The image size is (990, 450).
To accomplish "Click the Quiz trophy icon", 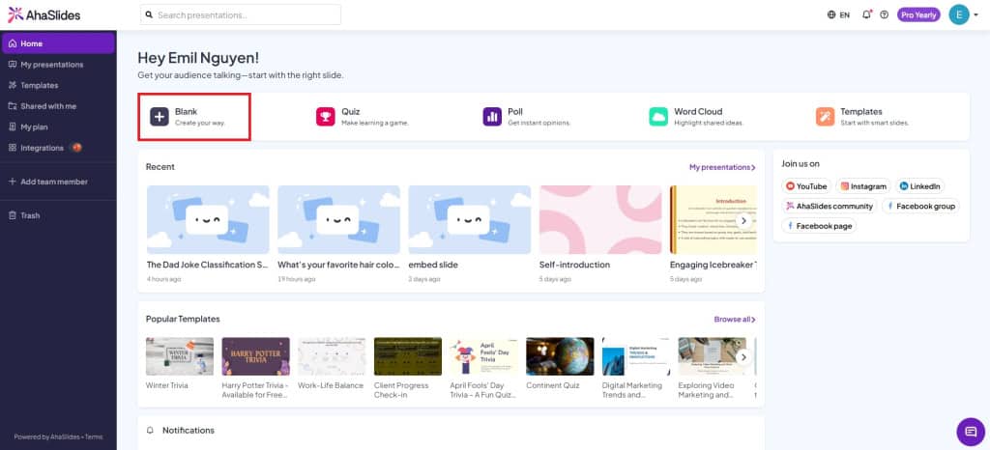I will tap(325, 117).
